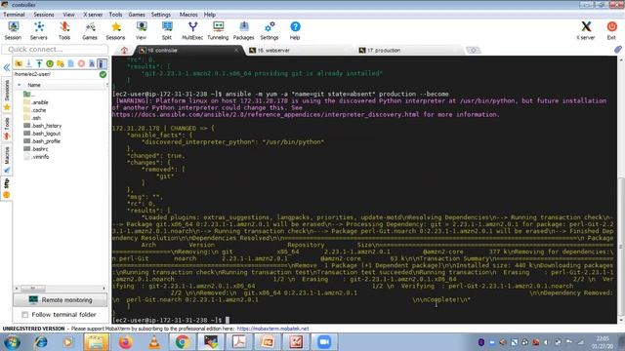This screenshot has width=625, height=351.
Task: Click the SFTP download arrow icon
Action: point(28,63)
